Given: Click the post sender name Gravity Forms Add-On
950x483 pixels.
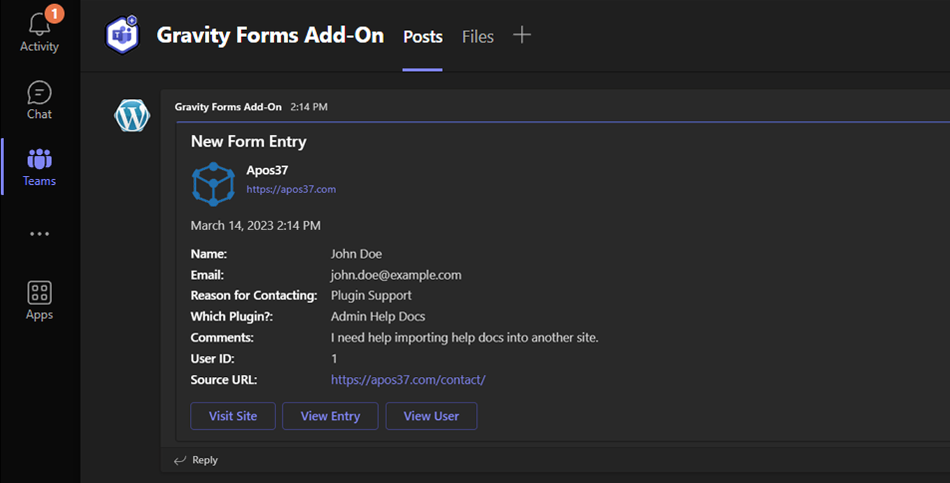Looking at the screenshot, I should click(228, 107).
